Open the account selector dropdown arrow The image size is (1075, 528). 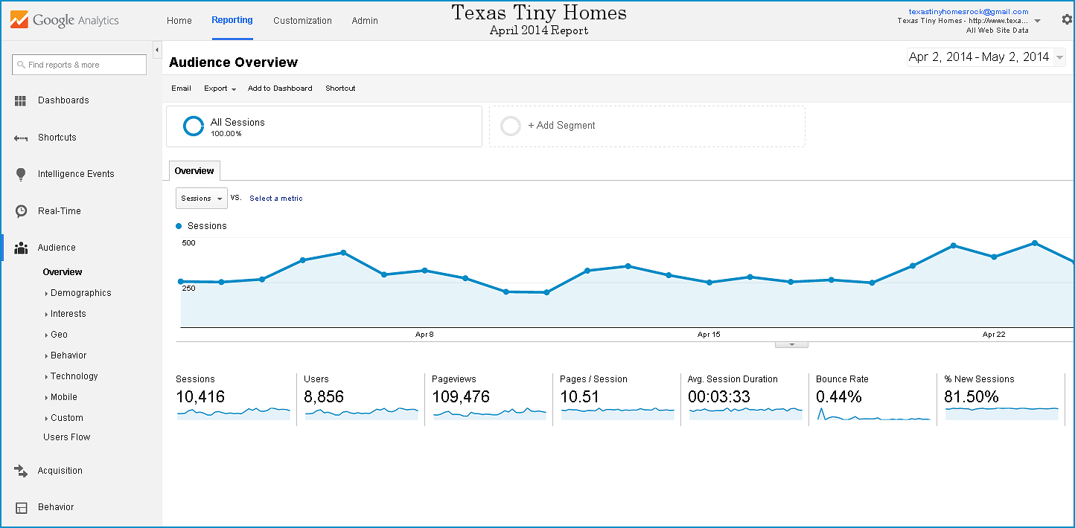click(x=1038, y=21)
